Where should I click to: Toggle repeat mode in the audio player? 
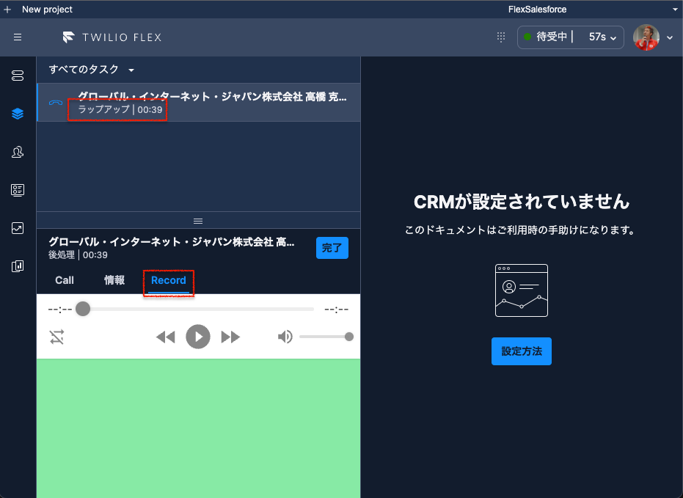pyautogui.click(x=56, y=337)
